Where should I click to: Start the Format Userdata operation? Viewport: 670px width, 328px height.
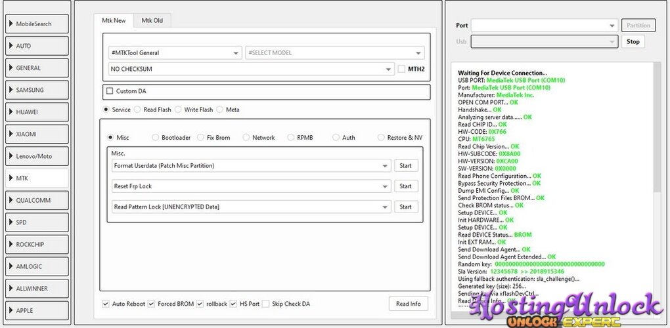[406, 166]
